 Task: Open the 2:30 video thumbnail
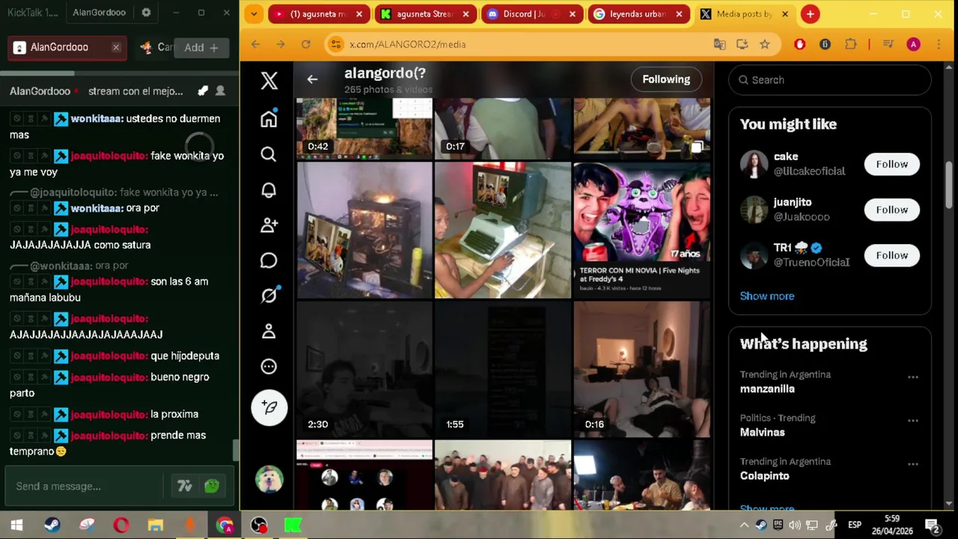point(364,369)
